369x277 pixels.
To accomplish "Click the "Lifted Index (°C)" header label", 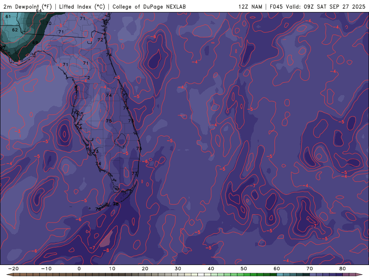I will [x=82, y=6].
